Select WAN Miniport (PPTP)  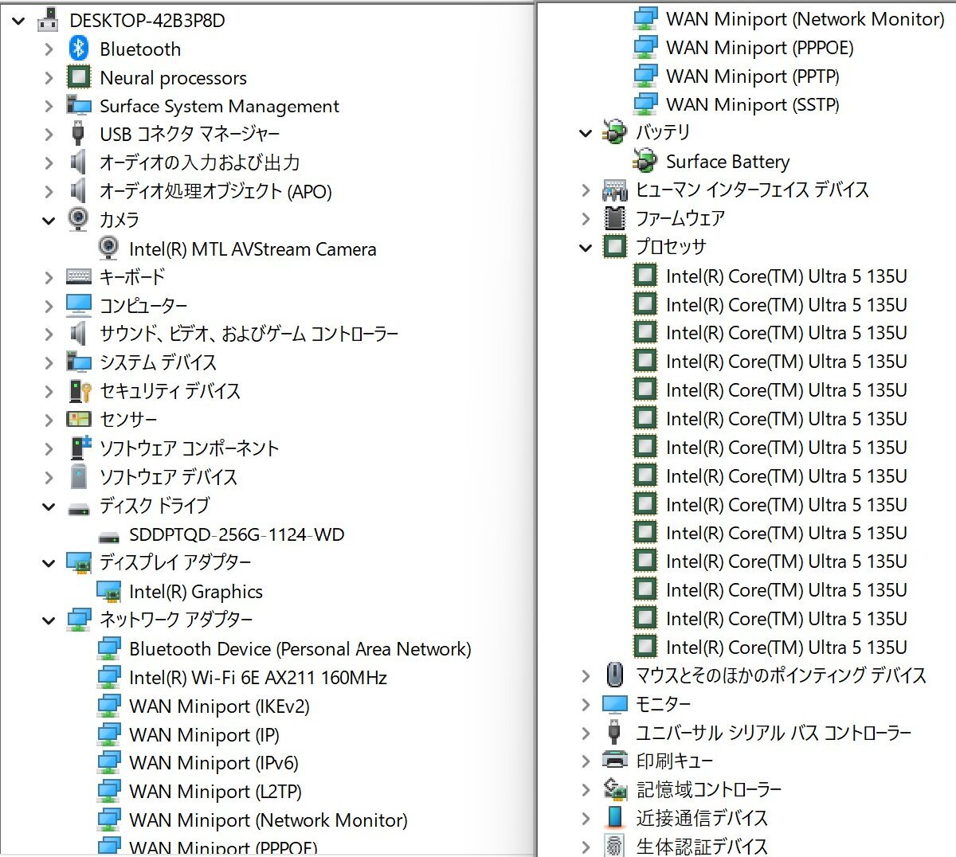tap(753, 76)
